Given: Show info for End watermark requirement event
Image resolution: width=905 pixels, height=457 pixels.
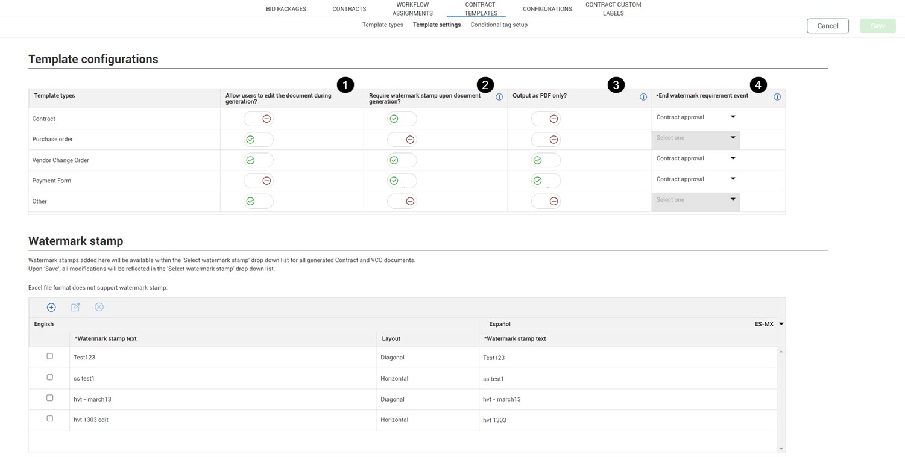Looking at the screenshot, I should [777, 97].
